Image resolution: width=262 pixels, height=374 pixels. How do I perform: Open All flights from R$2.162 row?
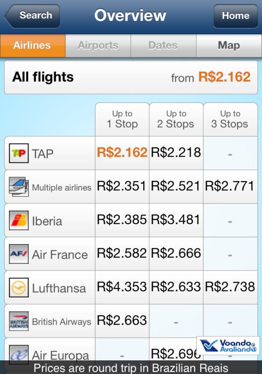131,77
